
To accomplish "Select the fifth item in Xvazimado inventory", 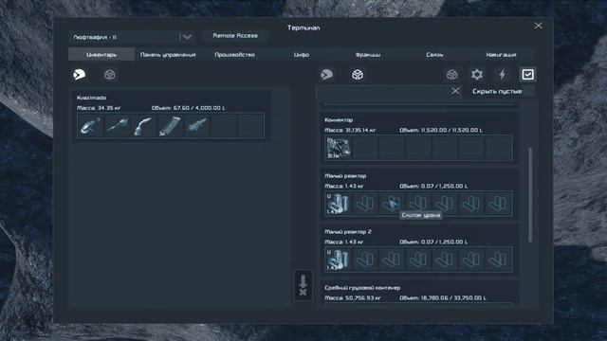I will 197,125.
